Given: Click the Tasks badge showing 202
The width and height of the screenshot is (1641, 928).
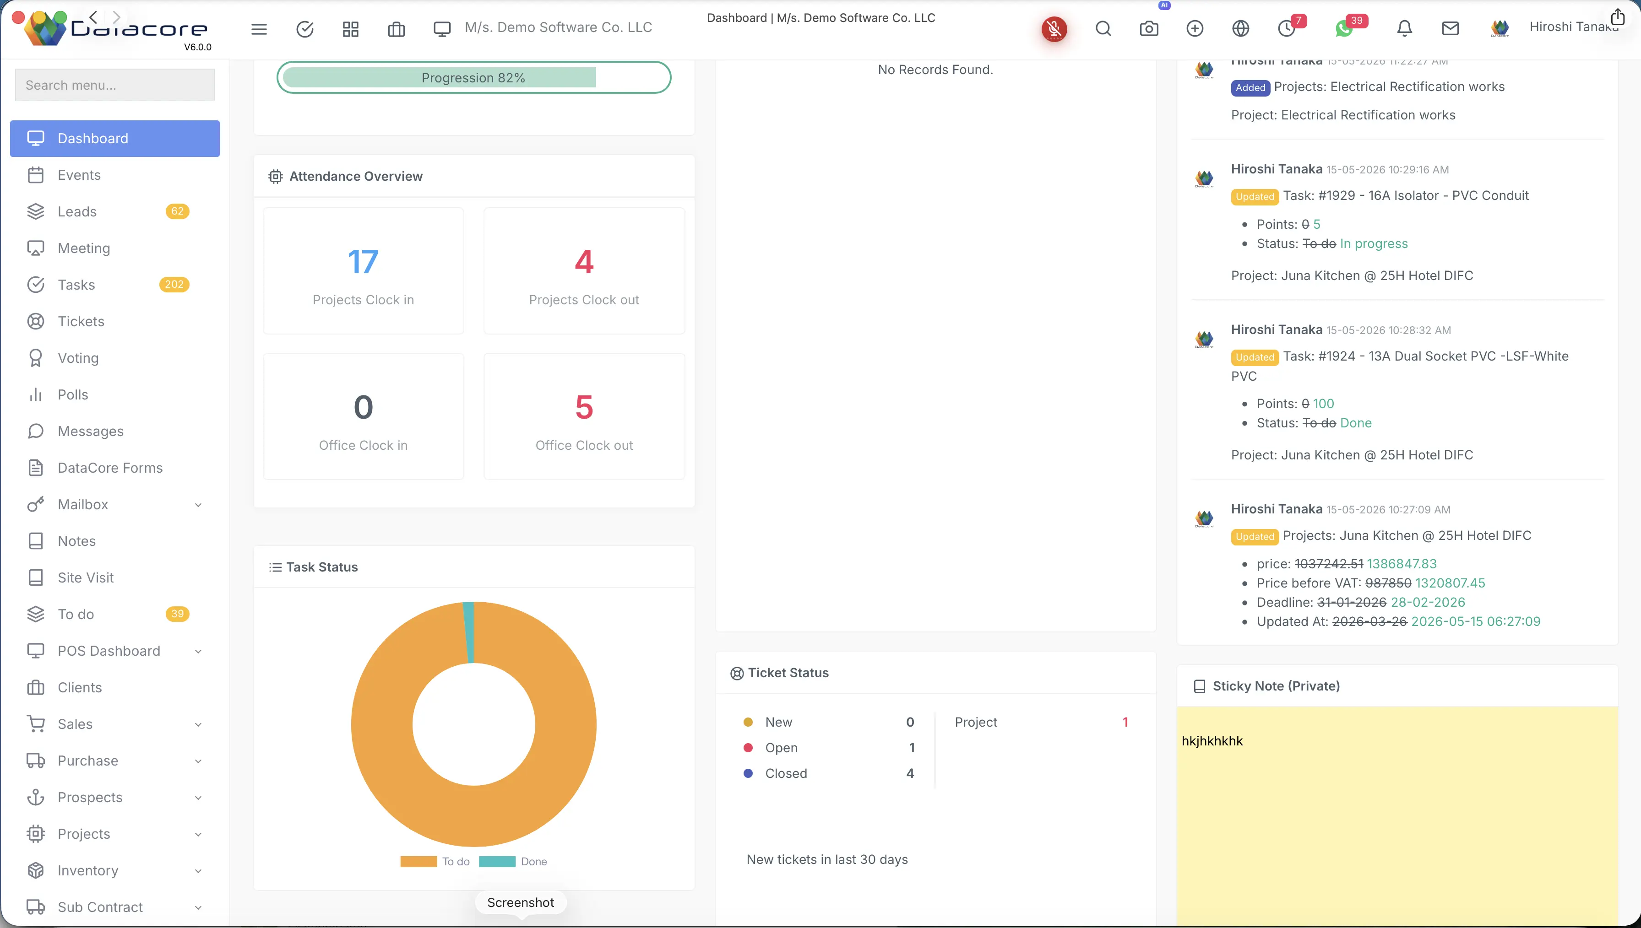Looking at the screenshot, I should click(x=174, y=285).
